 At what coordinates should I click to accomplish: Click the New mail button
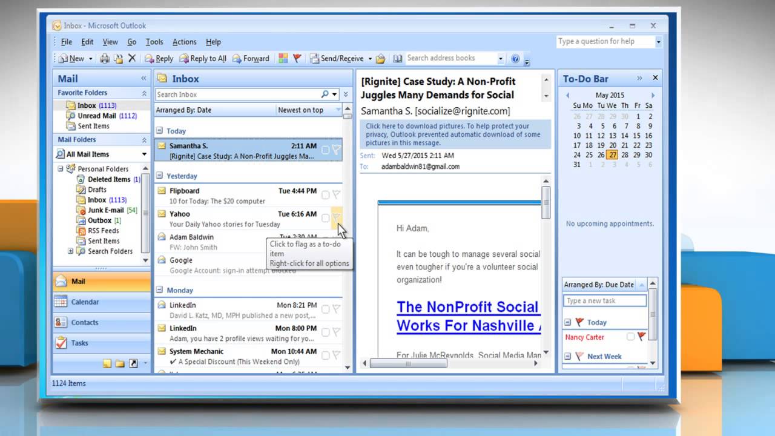71,59
